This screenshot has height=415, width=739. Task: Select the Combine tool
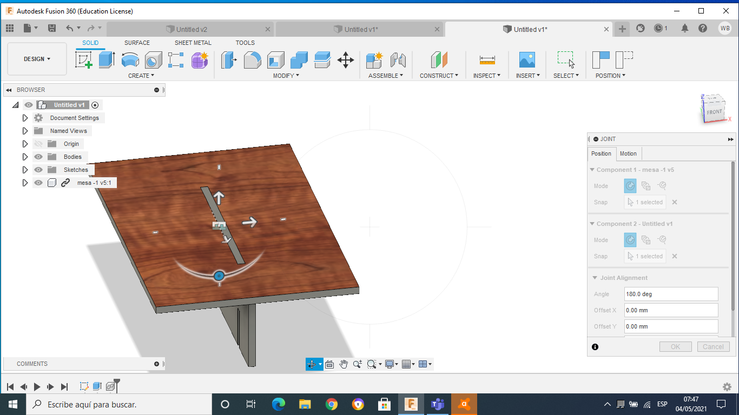coord(299,59)
